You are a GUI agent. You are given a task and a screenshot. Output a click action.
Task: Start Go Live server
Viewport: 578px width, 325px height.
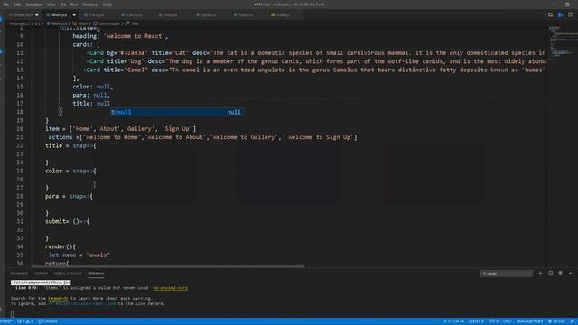coord(556,321)
